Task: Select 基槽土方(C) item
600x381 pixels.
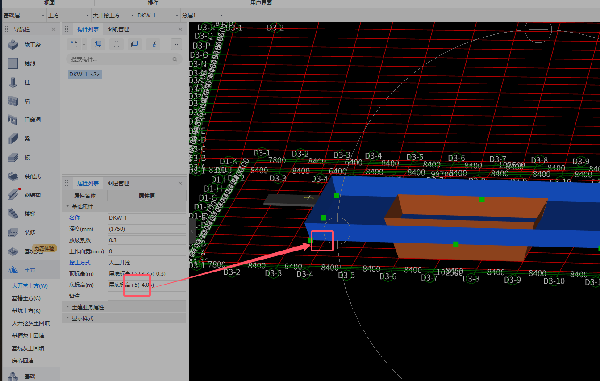Action: coord(26,298)
